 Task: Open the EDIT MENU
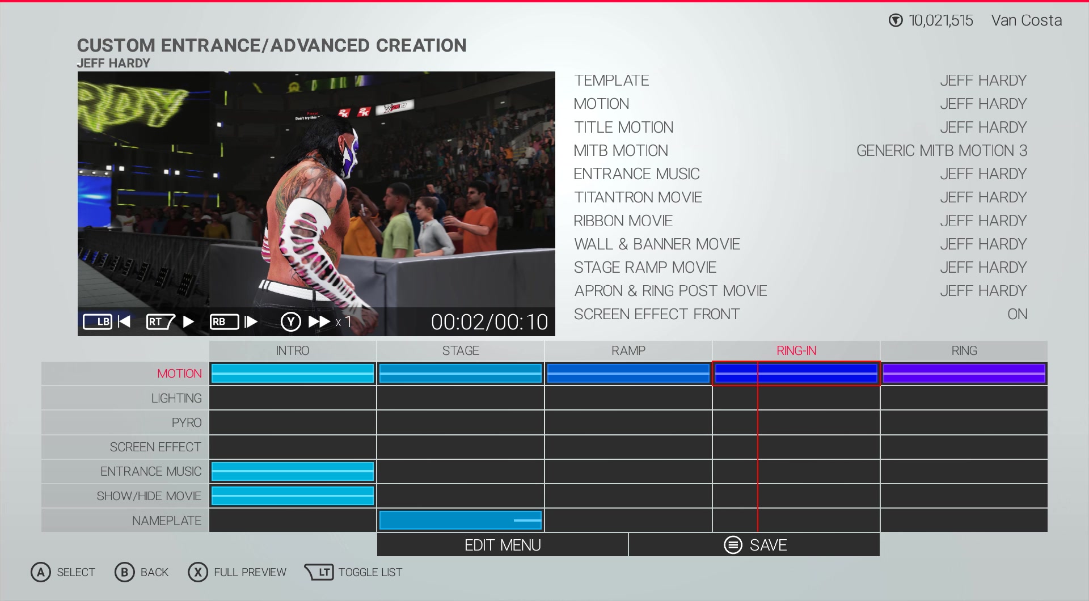click(x=502, y=545)
